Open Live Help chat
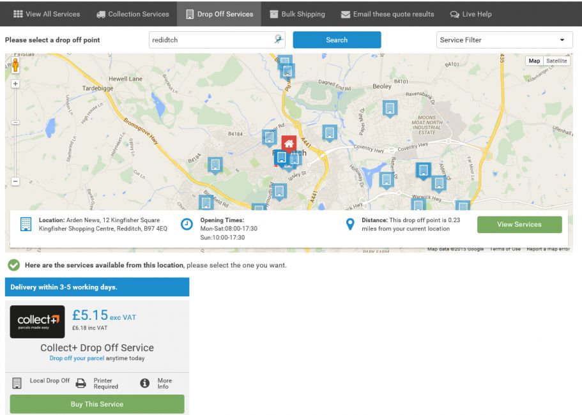The width and height of the screenshot is (582, 415). tap(471, 14)
